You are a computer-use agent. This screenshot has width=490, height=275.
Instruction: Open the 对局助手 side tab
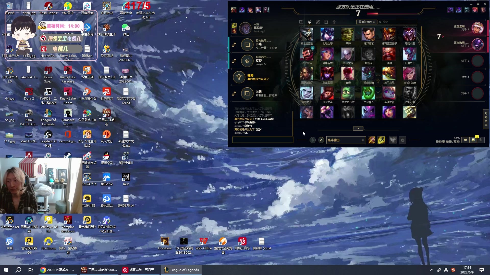[x=486, y=119]
